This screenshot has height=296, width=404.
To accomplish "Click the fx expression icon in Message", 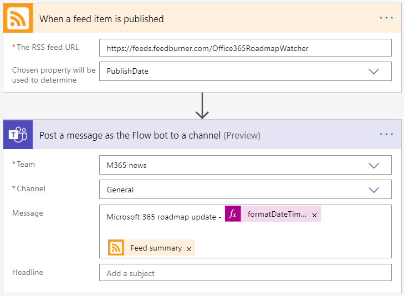I will pyautogui.click(x=233, y=215).
